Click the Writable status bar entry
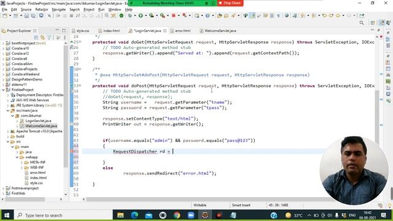 pos(200,205)
